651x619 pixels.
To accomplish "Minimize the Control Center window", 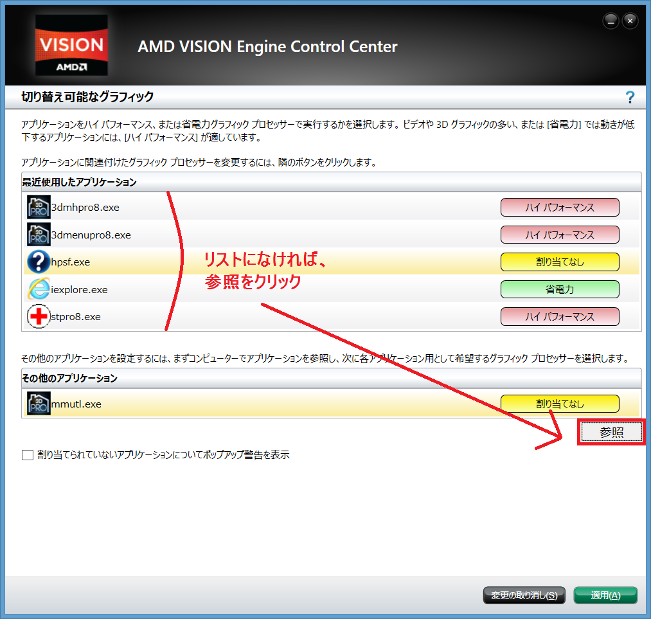I will tap(611, 21).
